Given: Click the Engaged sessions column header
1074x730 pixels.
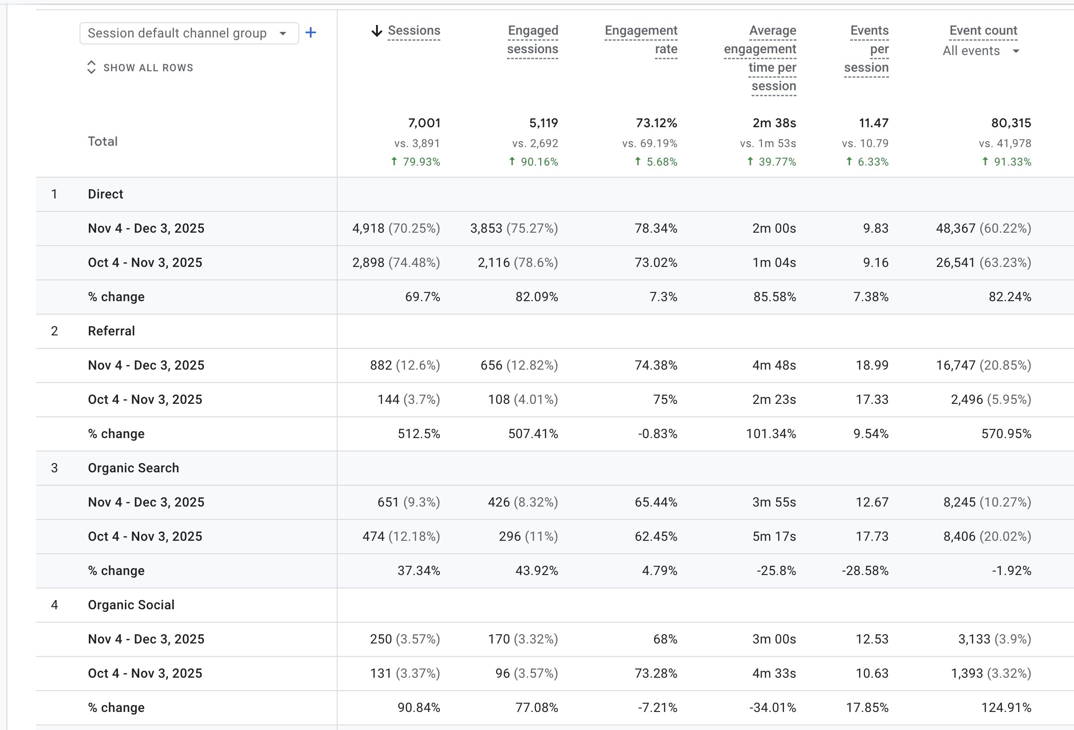Looking at the screenshot, I should [533, 40].
